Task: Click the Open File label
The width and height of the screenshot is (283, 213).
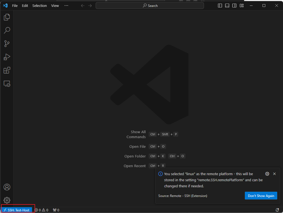Action: click(x=138, y=146)
